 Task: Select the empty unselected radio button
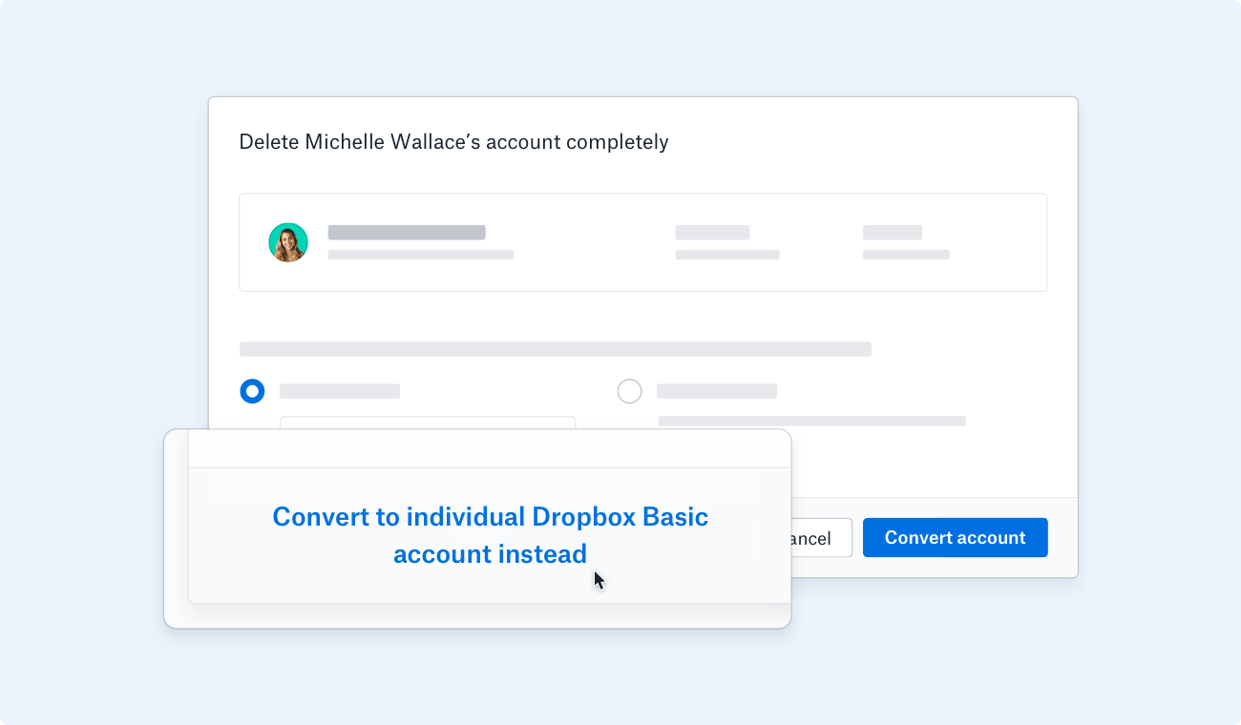tap(629, 391)
